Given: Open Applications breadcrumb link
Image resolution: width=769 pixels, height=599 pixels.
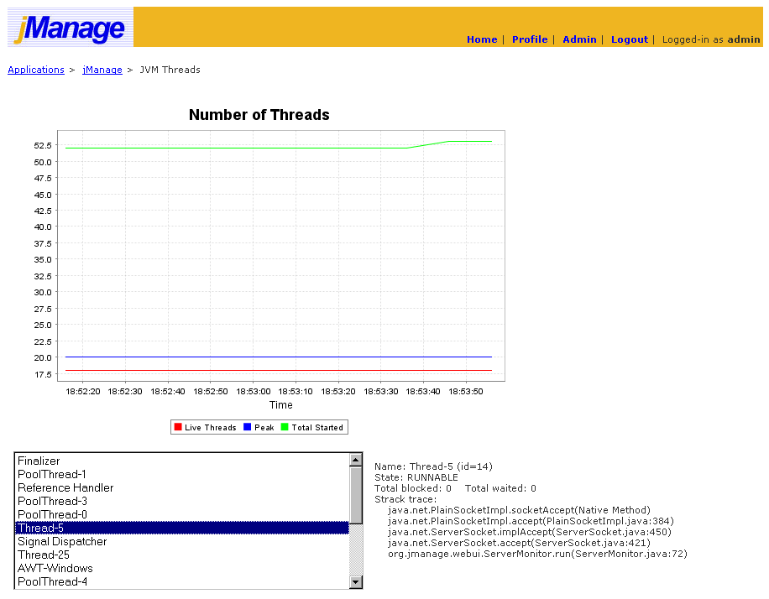Looking at the screenshot, I should tap(36, 70).
